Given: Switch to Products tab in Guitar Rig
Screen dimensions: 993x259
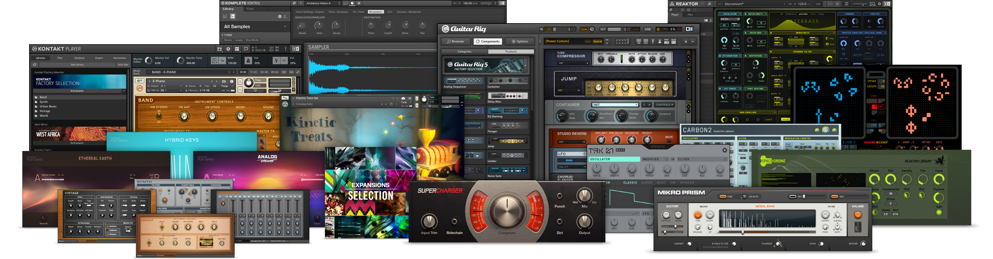Looking at the screenshot, I should tap(511, 51).
